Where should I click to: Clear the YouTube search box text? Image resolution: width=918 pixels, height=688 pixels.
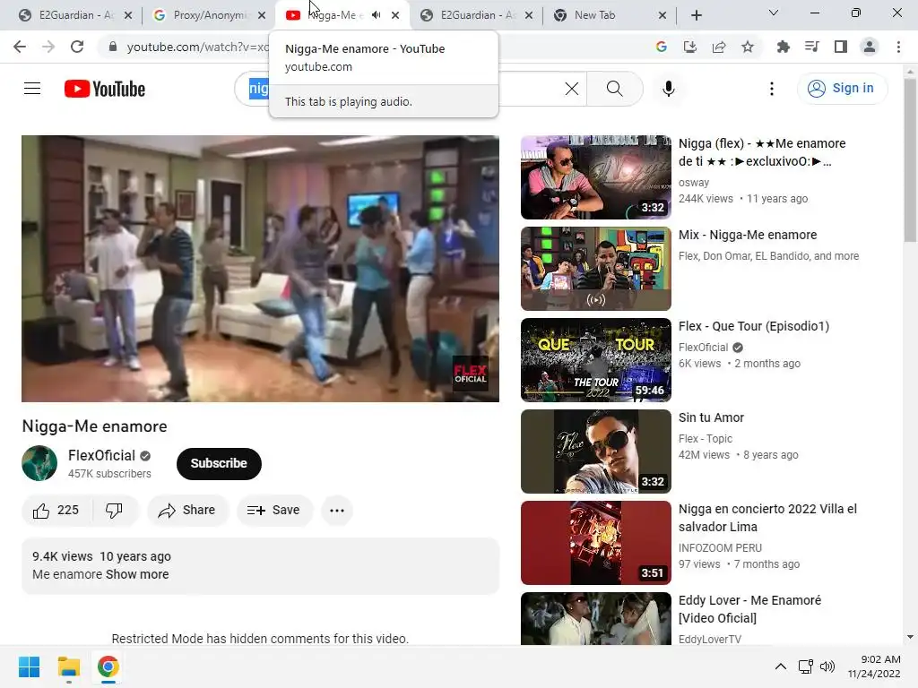571,89
